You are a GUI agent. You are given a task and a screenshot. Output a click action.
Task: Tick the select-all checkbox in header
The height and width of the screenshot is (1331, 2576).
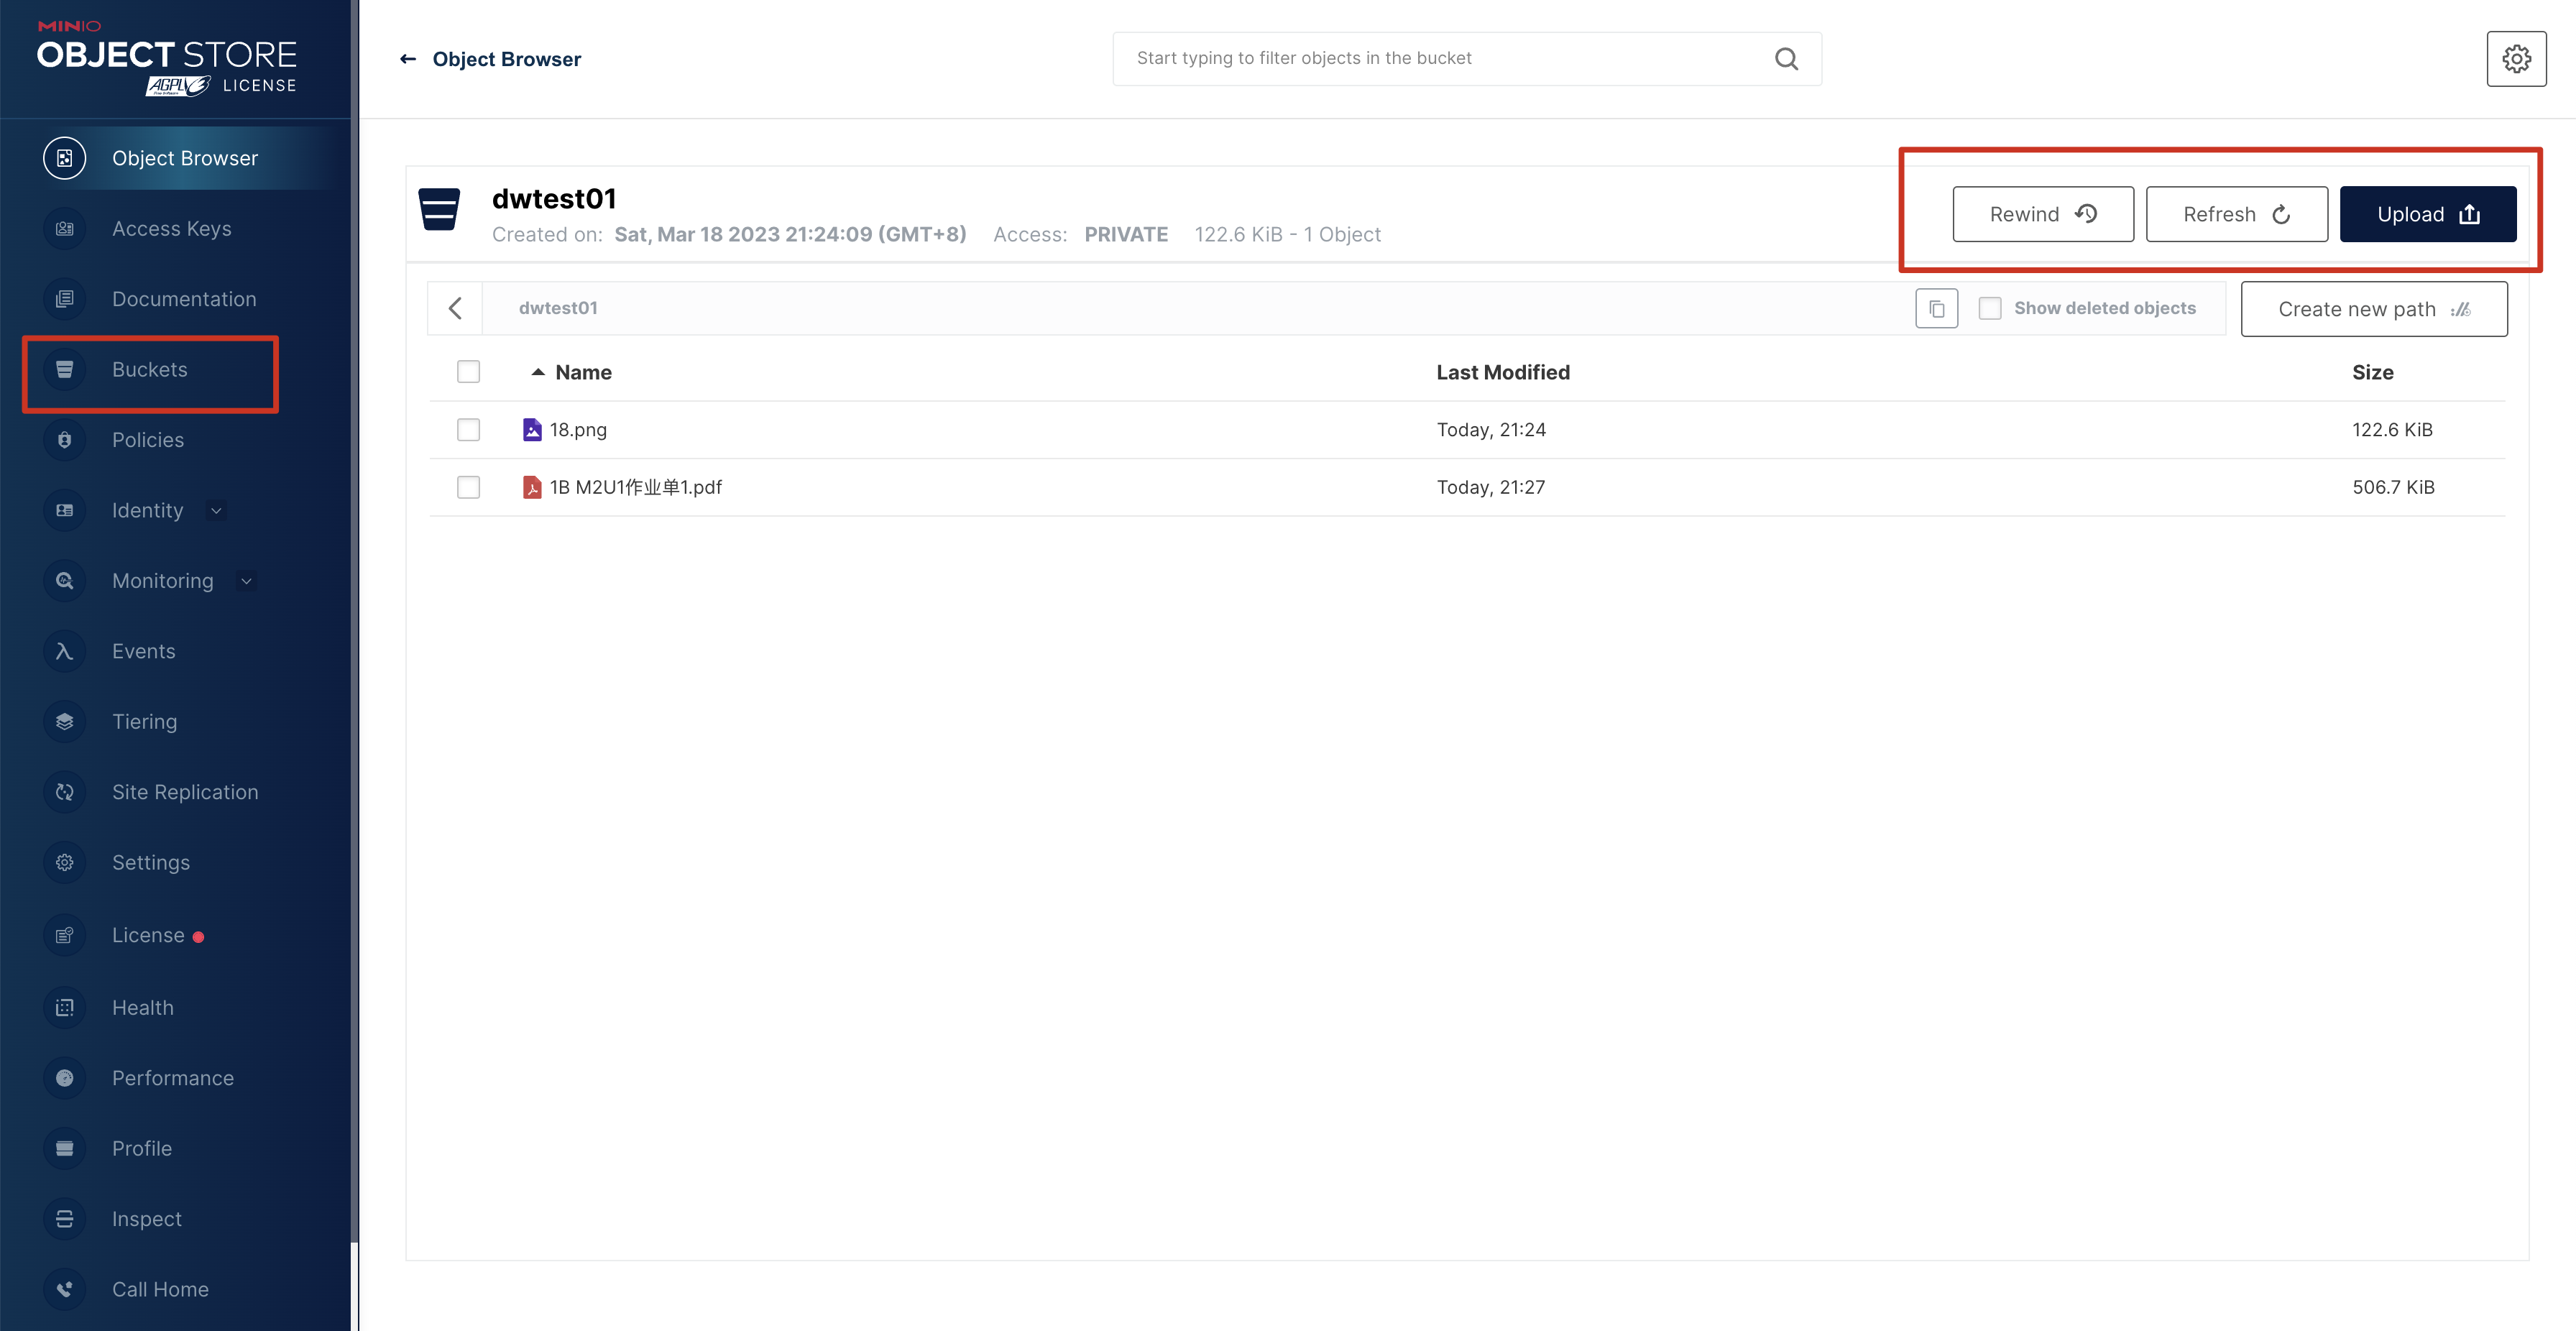pyautogui.click(x=468, y=372)
